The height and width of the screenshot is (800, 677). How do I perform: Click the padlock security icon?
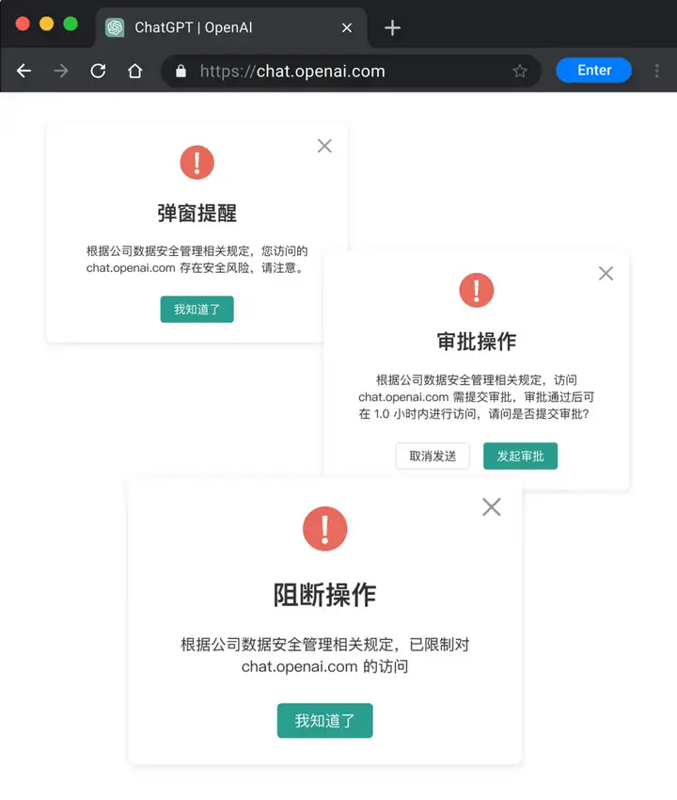tap(181, 71)
